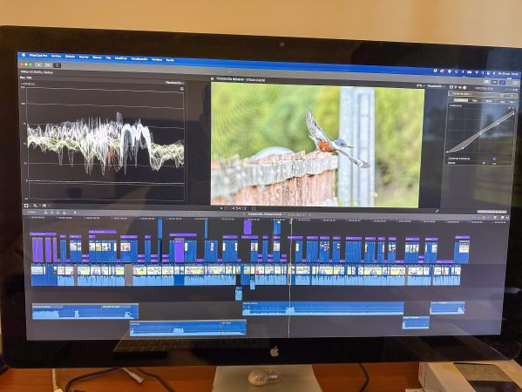522x392 pixels.
Task: Click the share export button
Action: coord(516,83)
